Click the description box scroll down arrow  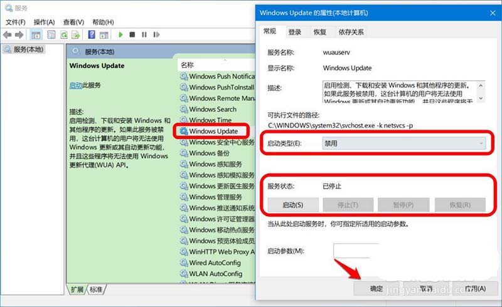481,98
